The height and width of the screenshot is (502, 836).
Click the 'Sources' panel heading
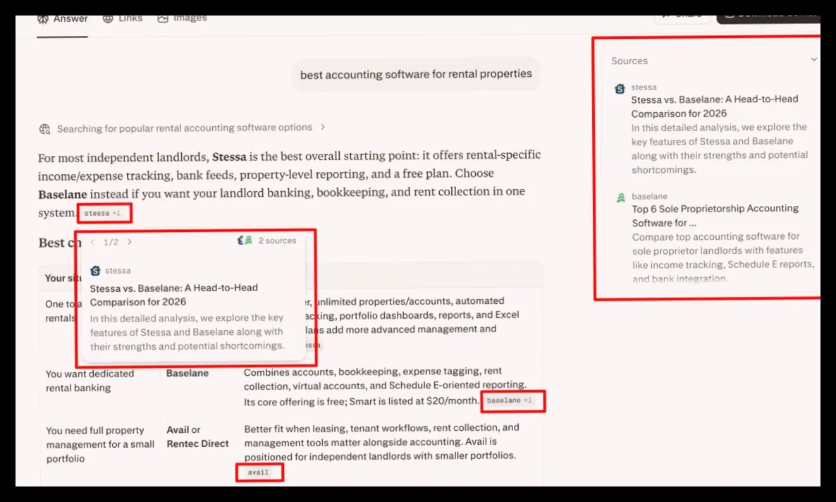pos(629,61)
